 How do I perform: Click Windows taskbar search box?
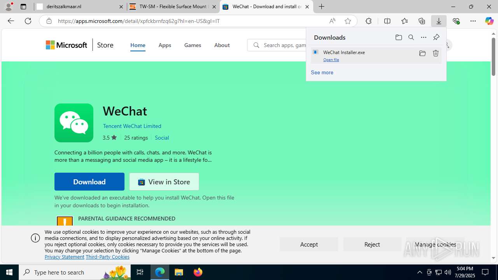coord(75,272)
